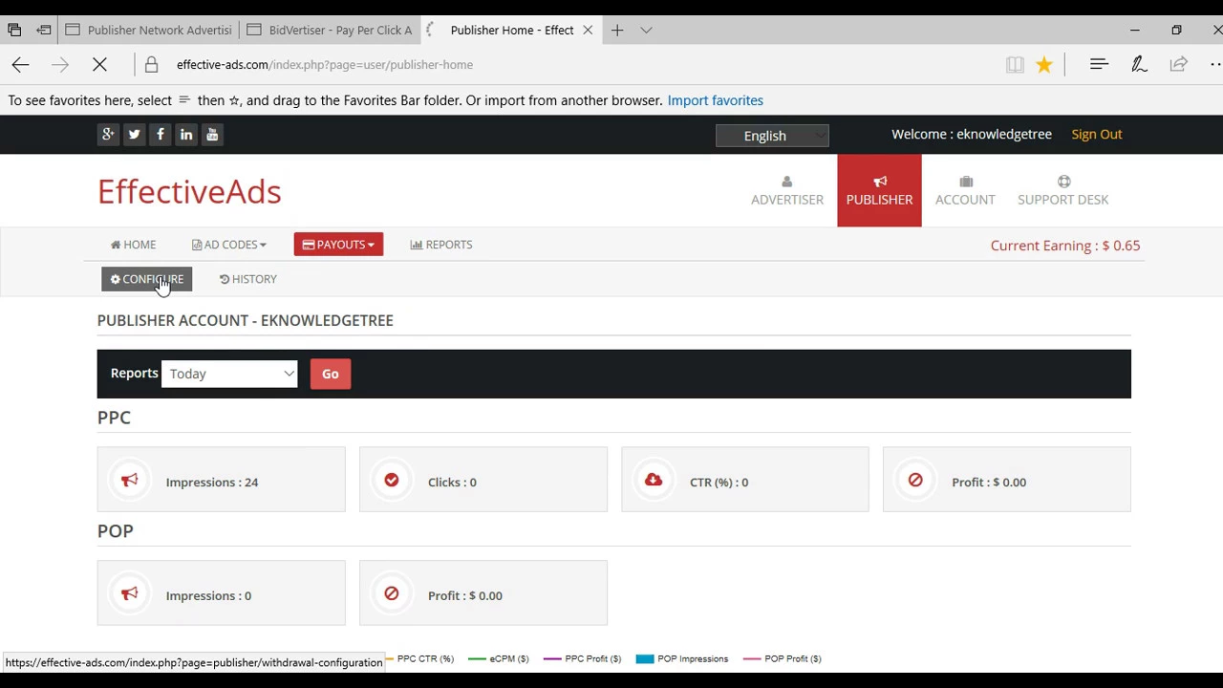Open the Twitter social icon

[134, 135]
